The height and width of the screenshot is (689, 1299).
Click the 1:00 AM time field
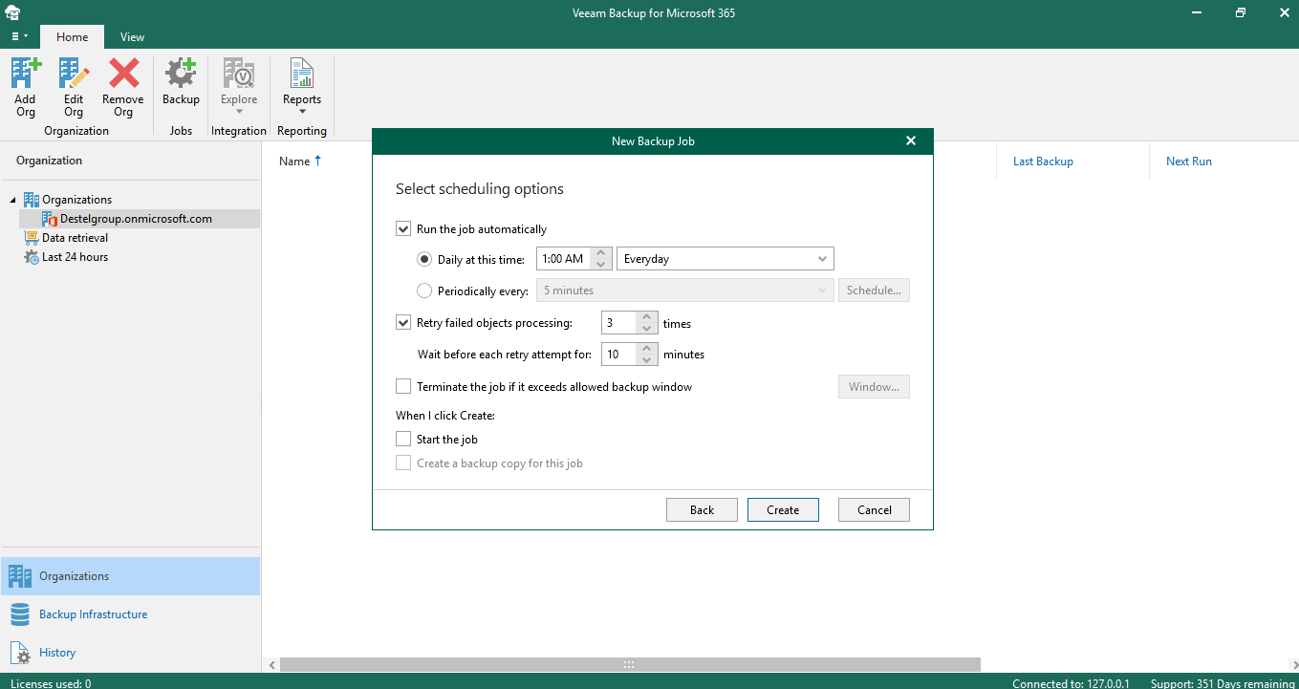(565, 259)
